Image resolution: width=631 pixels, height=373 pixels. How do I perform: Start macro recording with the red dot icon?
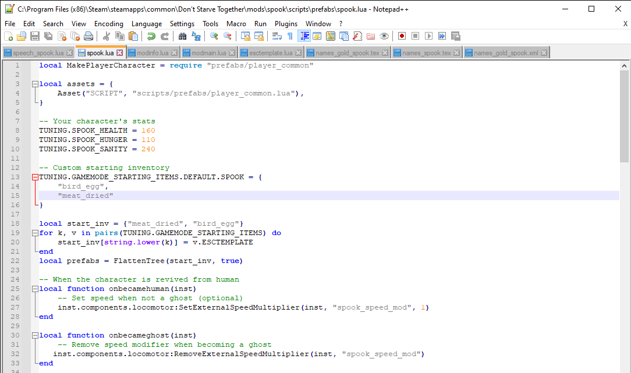402,36
